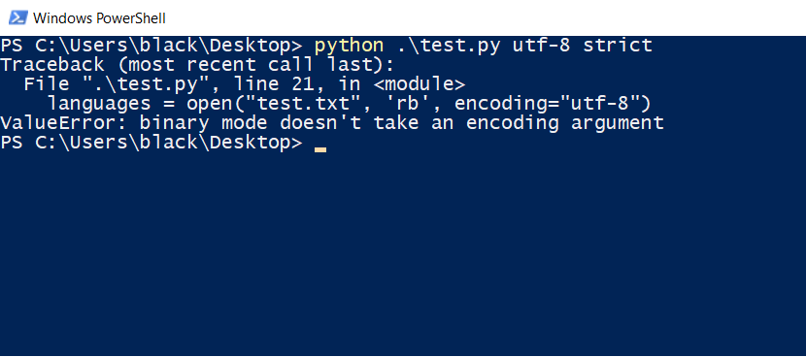Click the Traceback (most recent call last) line
The image size is (806, 357).
pos(197,65)
